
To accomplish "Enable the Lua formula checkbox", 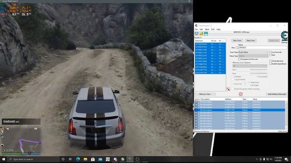I will click(x=271, y=53).
